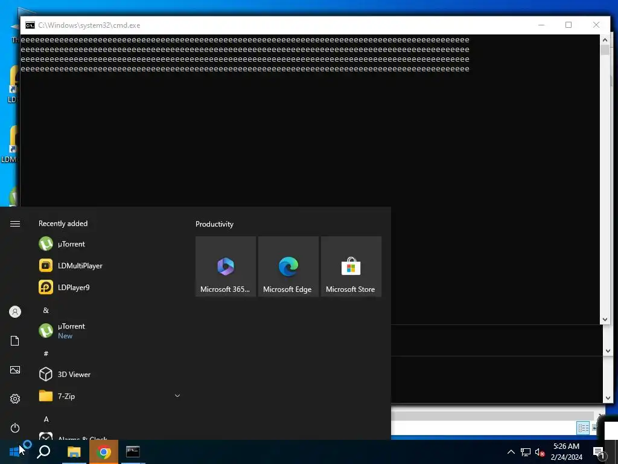Screen dimensions: 618x464
Task: Jump via the A letter header
Action: coord(46,419)
